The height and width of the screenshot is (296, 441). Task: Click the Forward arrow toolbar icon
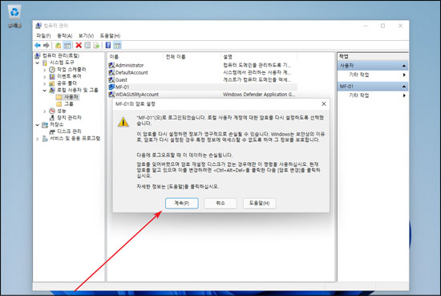[47, 45]
